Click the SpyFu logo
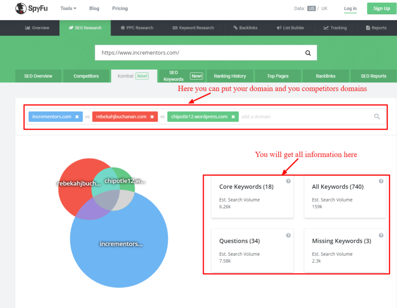This screenshot has width=397, height=308. point(31,8)
